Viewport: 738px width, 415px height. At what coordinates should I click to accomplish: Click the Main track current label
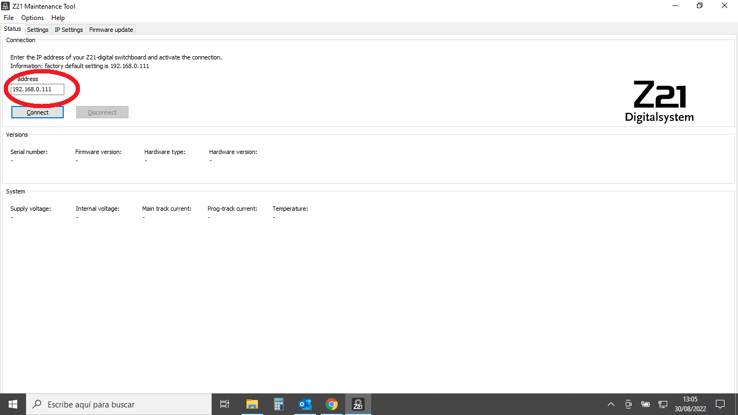166,209
